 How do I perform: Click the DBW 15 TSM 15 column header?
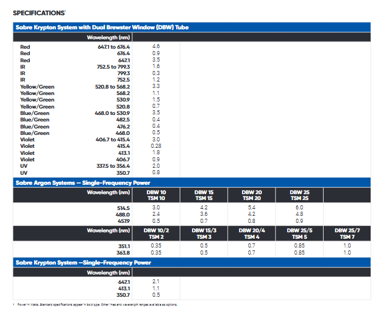click(x=204, y=195)
